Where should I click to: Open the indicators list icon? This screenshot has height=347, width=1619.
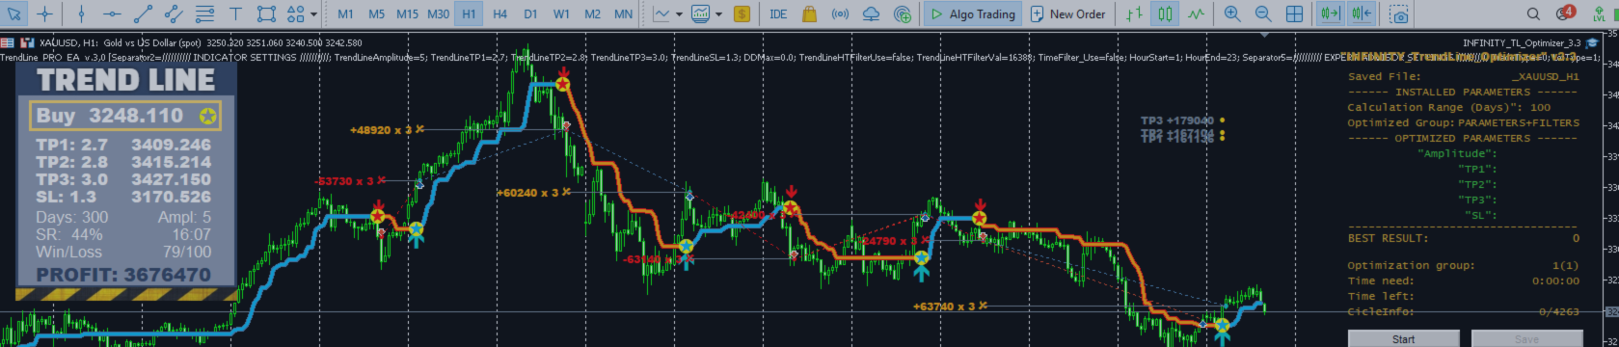click(x=700, y=14)
